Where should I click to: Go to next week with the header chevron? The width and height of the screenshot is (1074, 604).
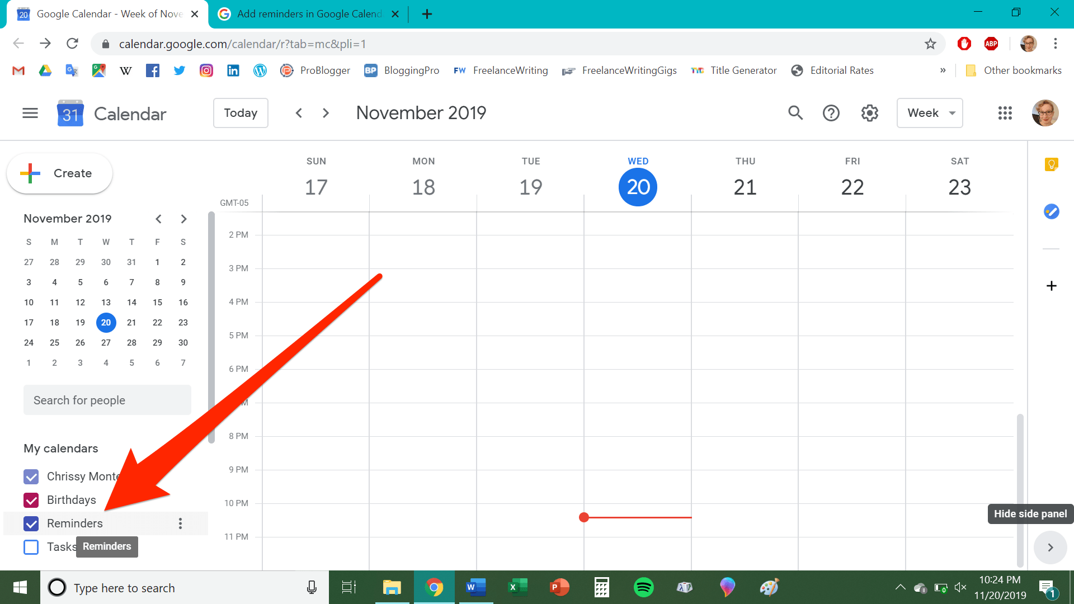click(326, 113)
